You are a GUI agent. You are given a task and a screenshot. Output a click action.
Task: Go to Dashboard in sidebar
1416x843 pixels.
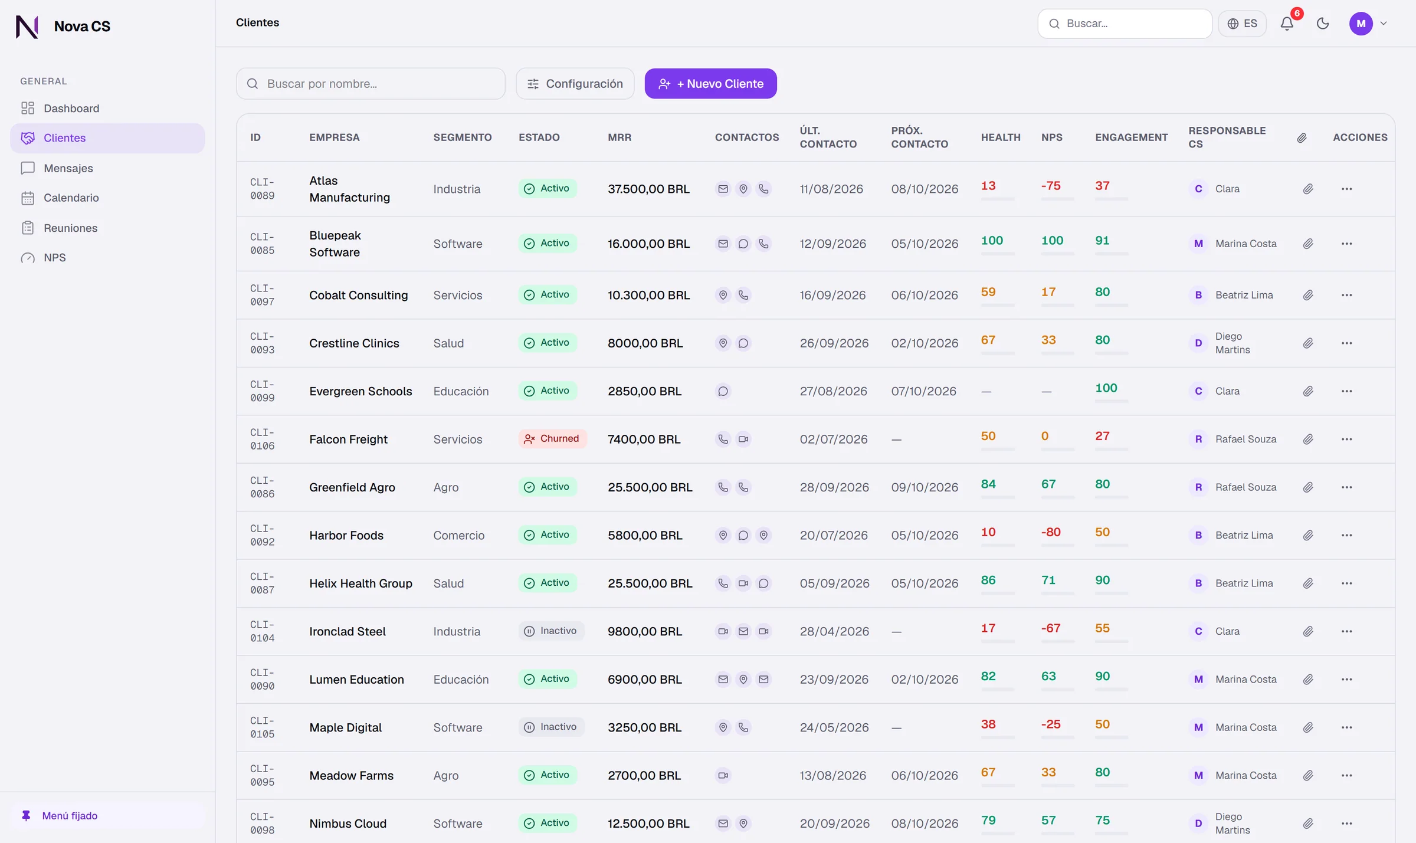107,109
